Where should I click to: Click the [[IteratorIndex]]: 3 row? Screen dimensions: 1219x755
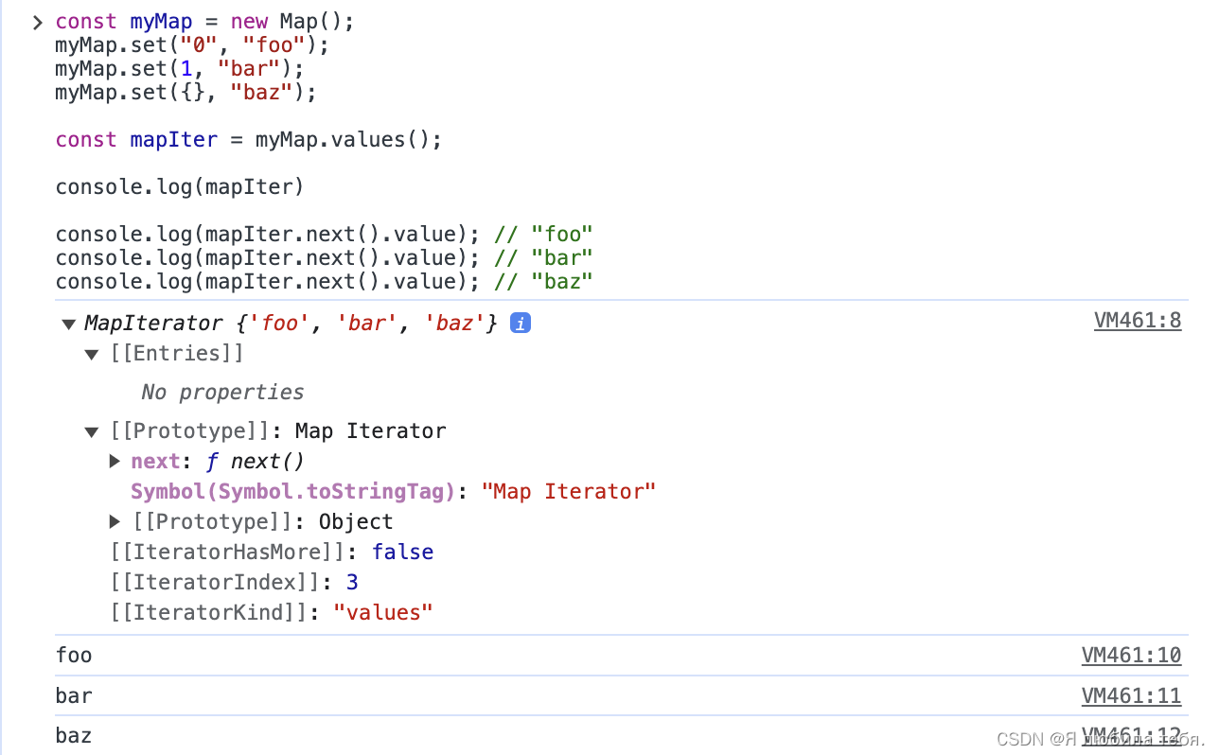pos(235,583)
